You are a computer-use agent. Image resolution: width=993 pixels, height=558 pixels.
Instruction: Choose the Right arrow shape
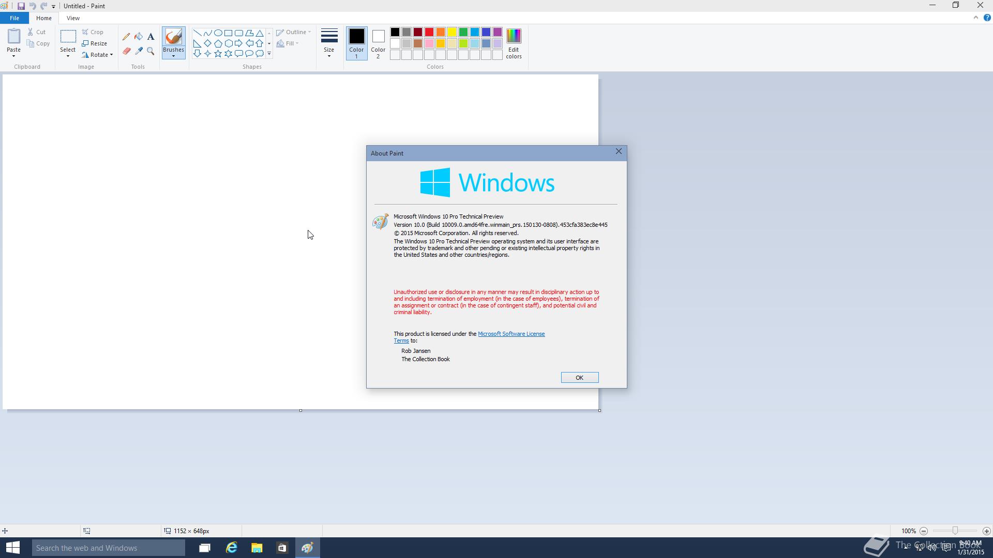click(x=238, y=43)
